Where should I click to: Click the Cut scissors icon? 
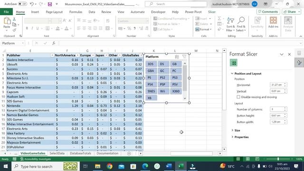point(14,19)
